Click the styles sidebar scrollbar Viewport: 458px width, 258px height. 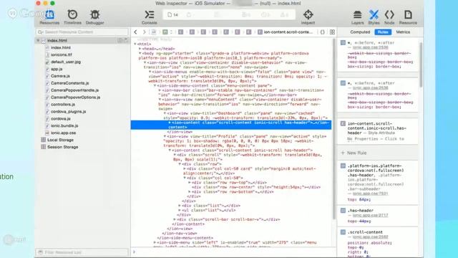click(x=421, y=64)
